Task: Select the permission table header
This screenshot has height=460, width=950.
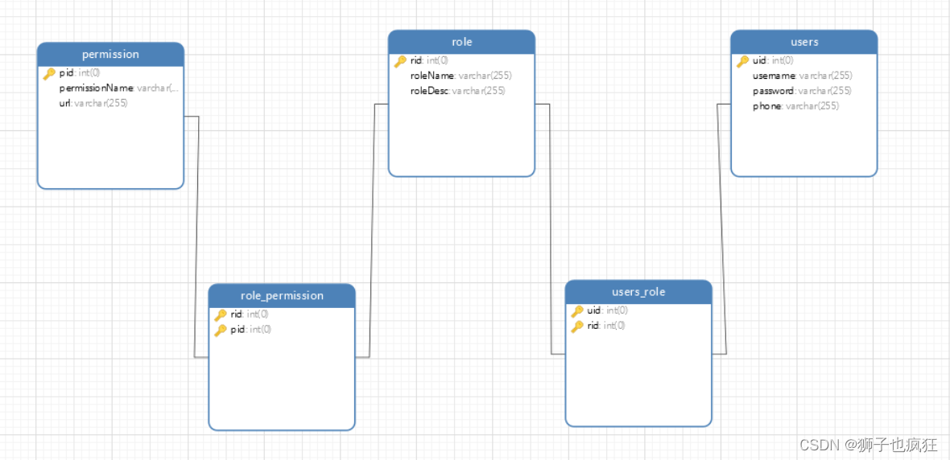Action: click(110, 55)
